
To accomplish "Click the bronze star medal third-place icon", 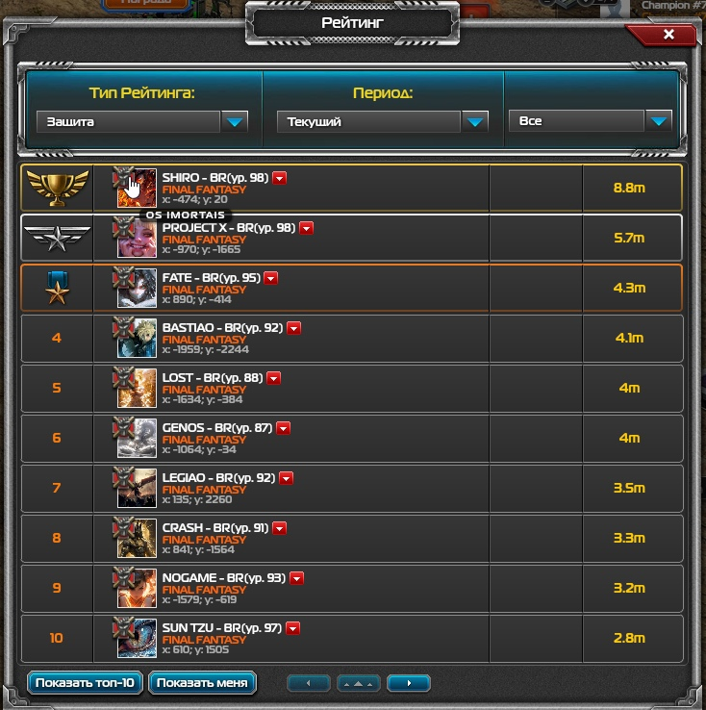I will 57,288.
